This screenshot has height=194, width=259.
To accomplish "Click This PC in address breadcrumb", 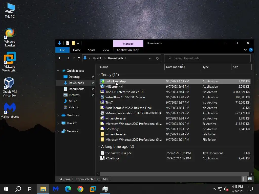I will 97,58.
